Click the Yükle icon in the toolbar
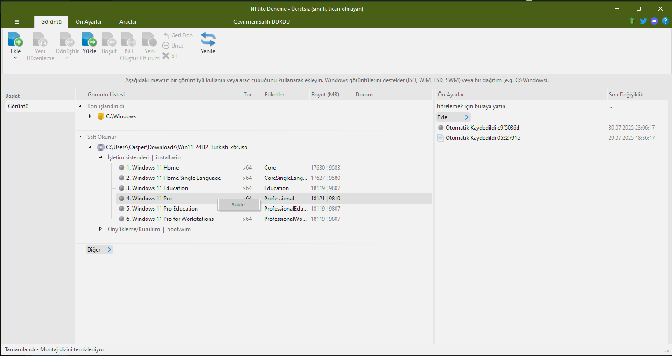 89,39
